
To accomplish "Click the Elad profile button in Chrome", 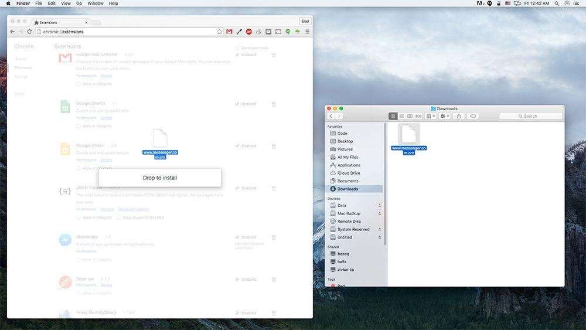I will 305,21.
